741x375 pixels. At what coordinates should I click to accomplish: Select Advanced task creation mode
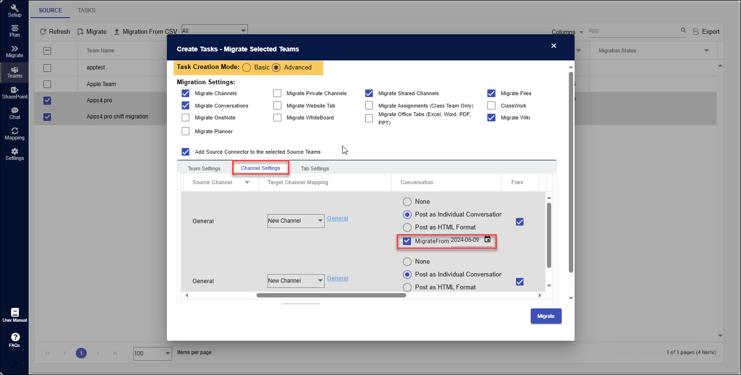point(276,68)
